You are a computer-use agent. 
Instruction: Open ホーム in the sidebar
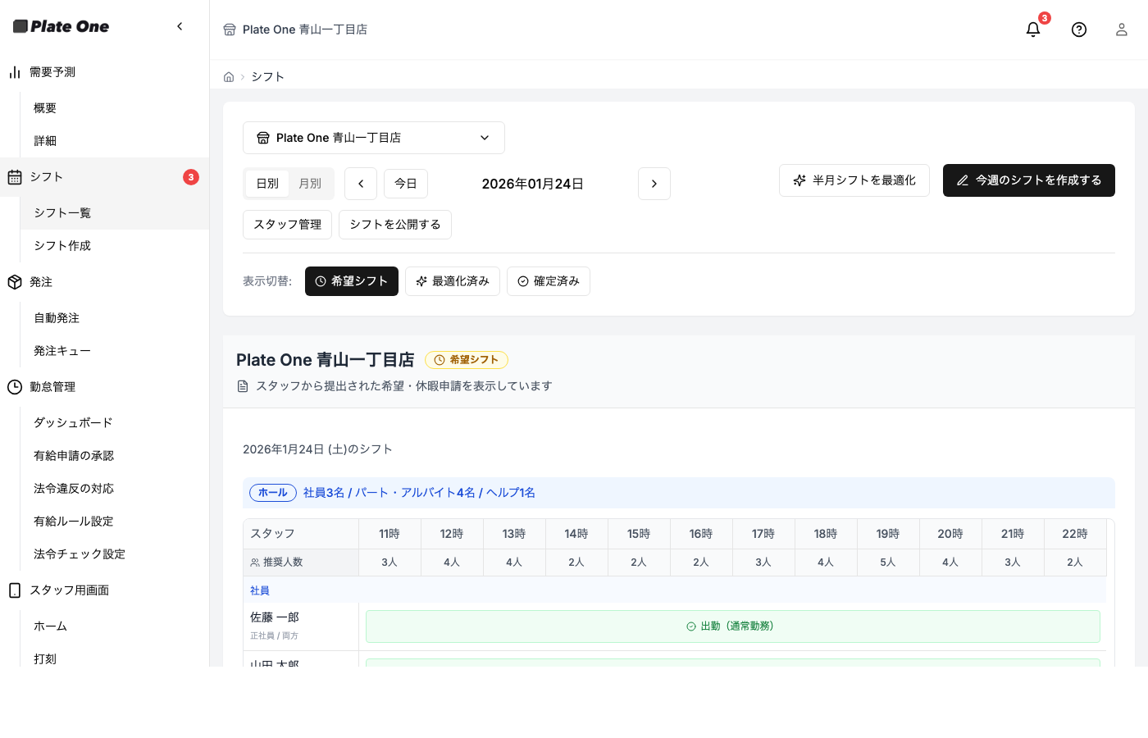(51, 626)
